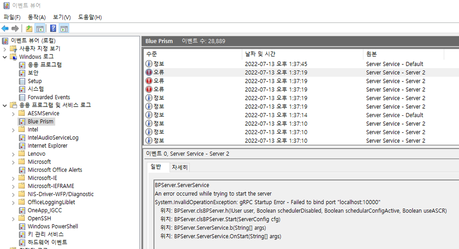Expand the OfficeLoggingLiblet folder
The height and width of the screenshot is (249, 459).
[x=13, y=203]
